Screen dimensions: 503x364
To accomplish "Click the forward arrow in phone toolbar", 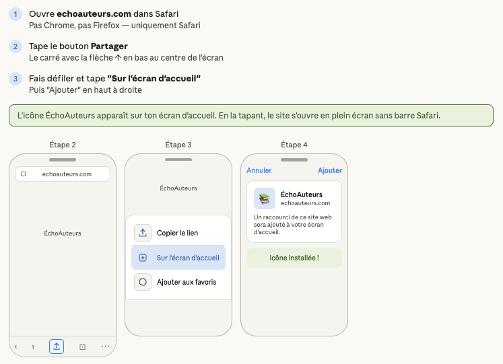I will click(33, 347).
